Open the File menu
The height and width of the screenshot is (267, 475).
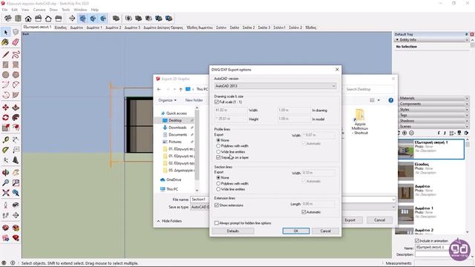[4, 10]
